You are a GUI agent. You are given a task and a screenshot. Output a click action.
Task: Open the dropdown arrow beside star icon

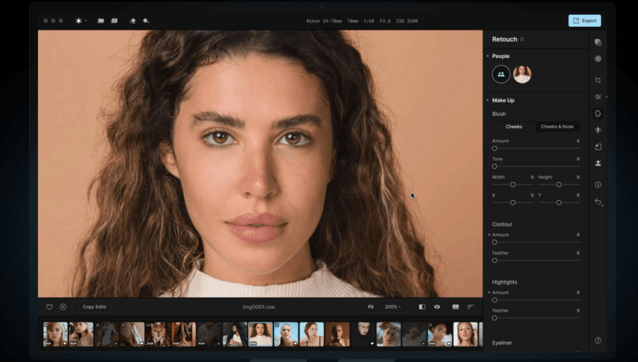(x=86, y=21)
